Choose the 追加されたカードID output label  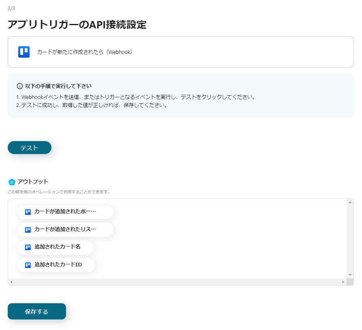(x=58, y=265)
